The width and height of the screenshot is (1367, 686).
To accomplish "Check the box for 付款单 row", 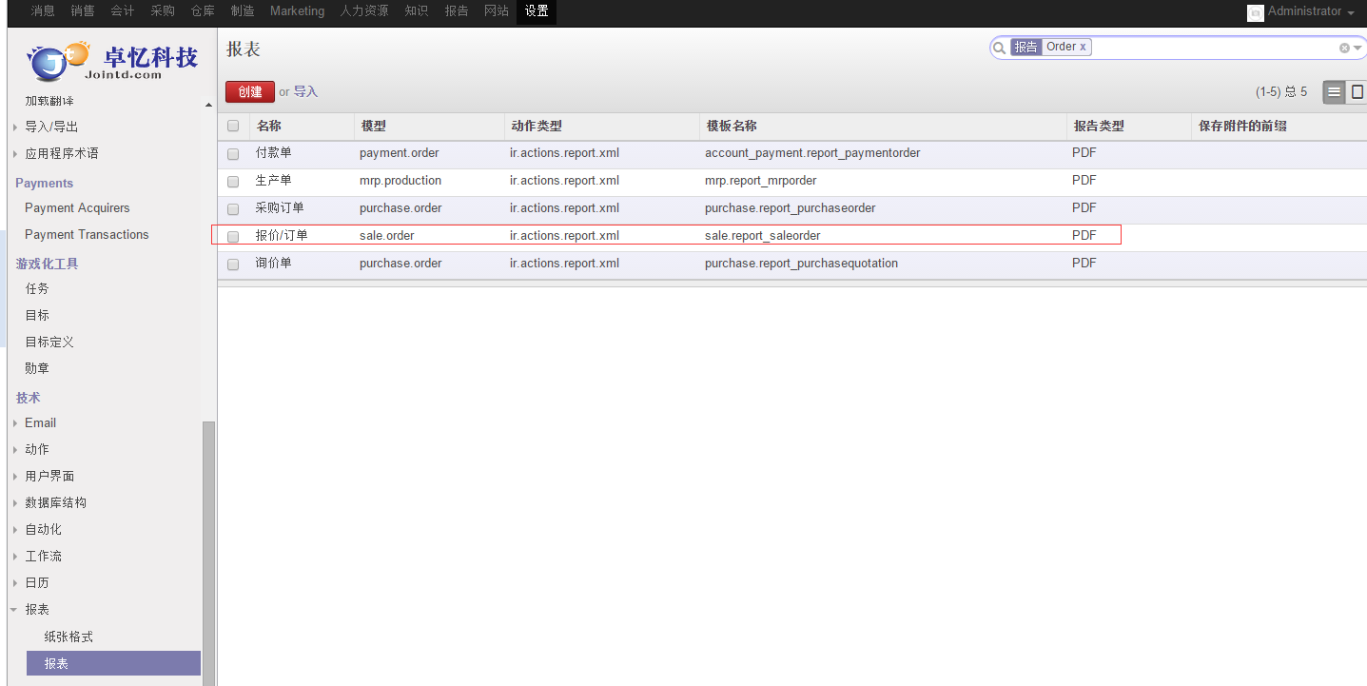I will coord(233,154).
